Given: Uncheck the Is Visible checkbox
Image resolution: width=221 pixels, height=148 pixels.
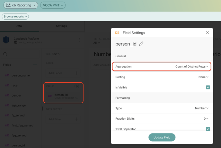Looking at the screenshot, I should pos(208,87).
